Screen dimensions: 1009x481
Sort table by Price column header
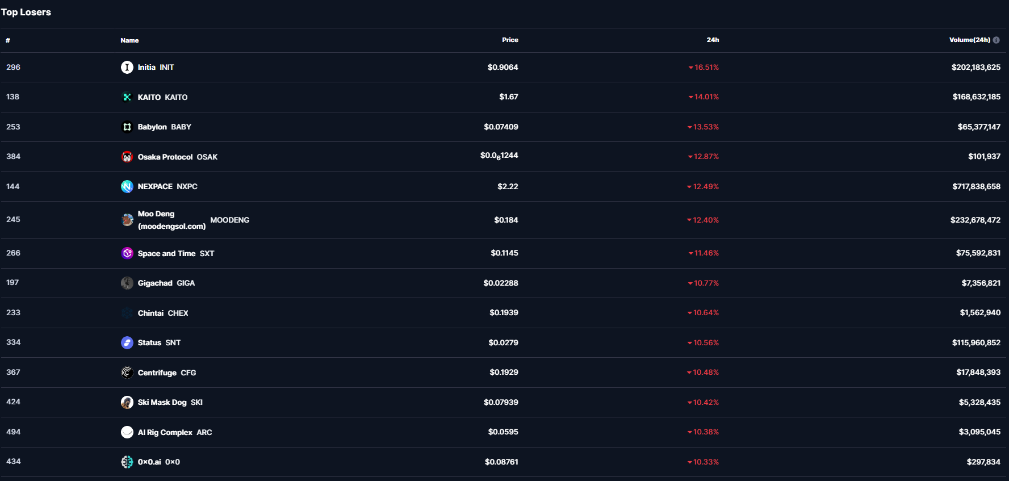pyautogui.click(x=510, y=40)
